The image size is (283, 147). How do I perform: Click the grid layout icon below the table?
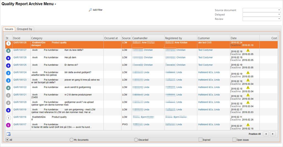9,134
